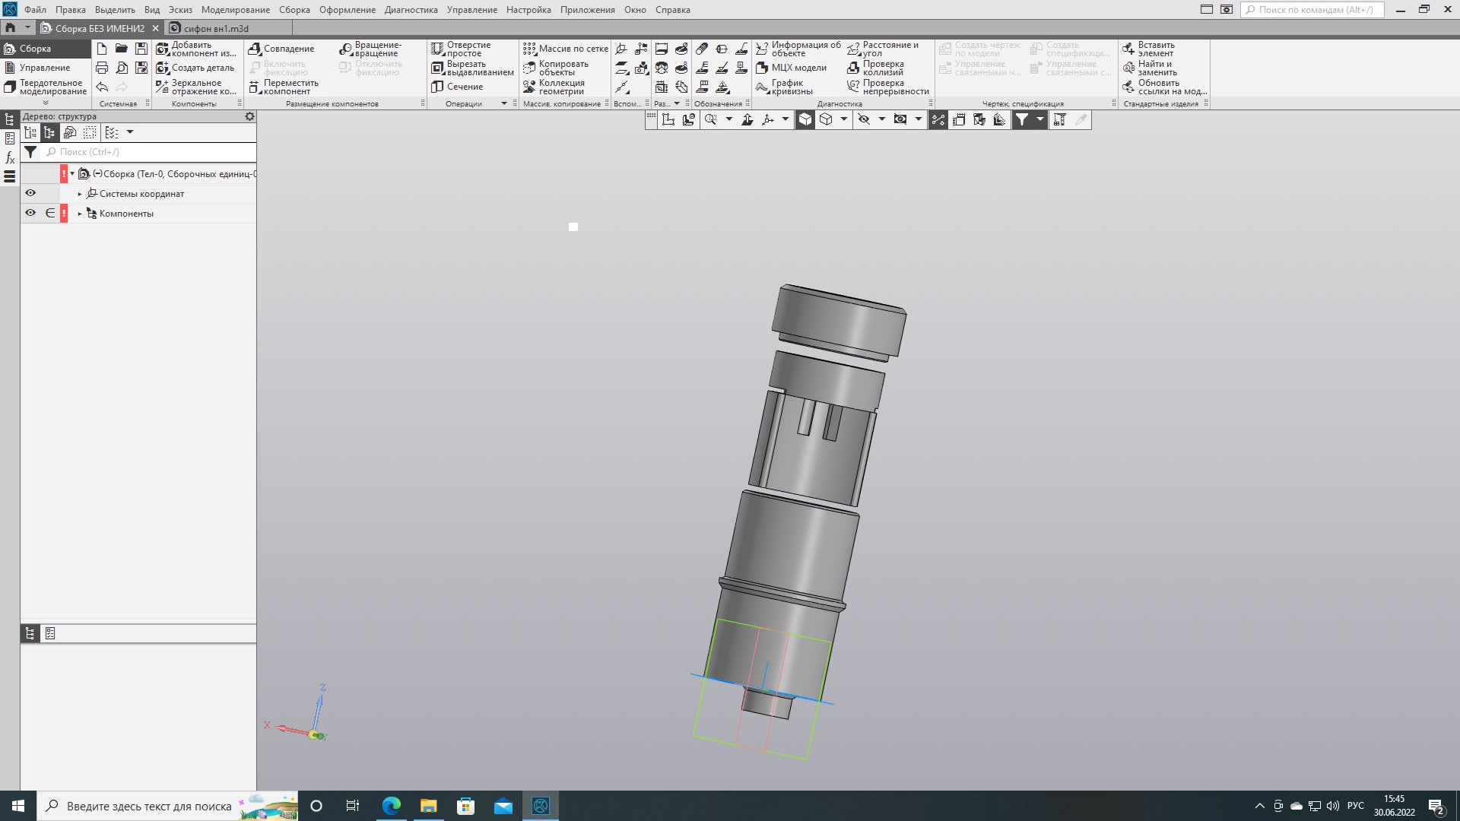Click the filter funnel in view toolbar
This screenshot has width=1460, height=821.
(x=1022, y=119)
